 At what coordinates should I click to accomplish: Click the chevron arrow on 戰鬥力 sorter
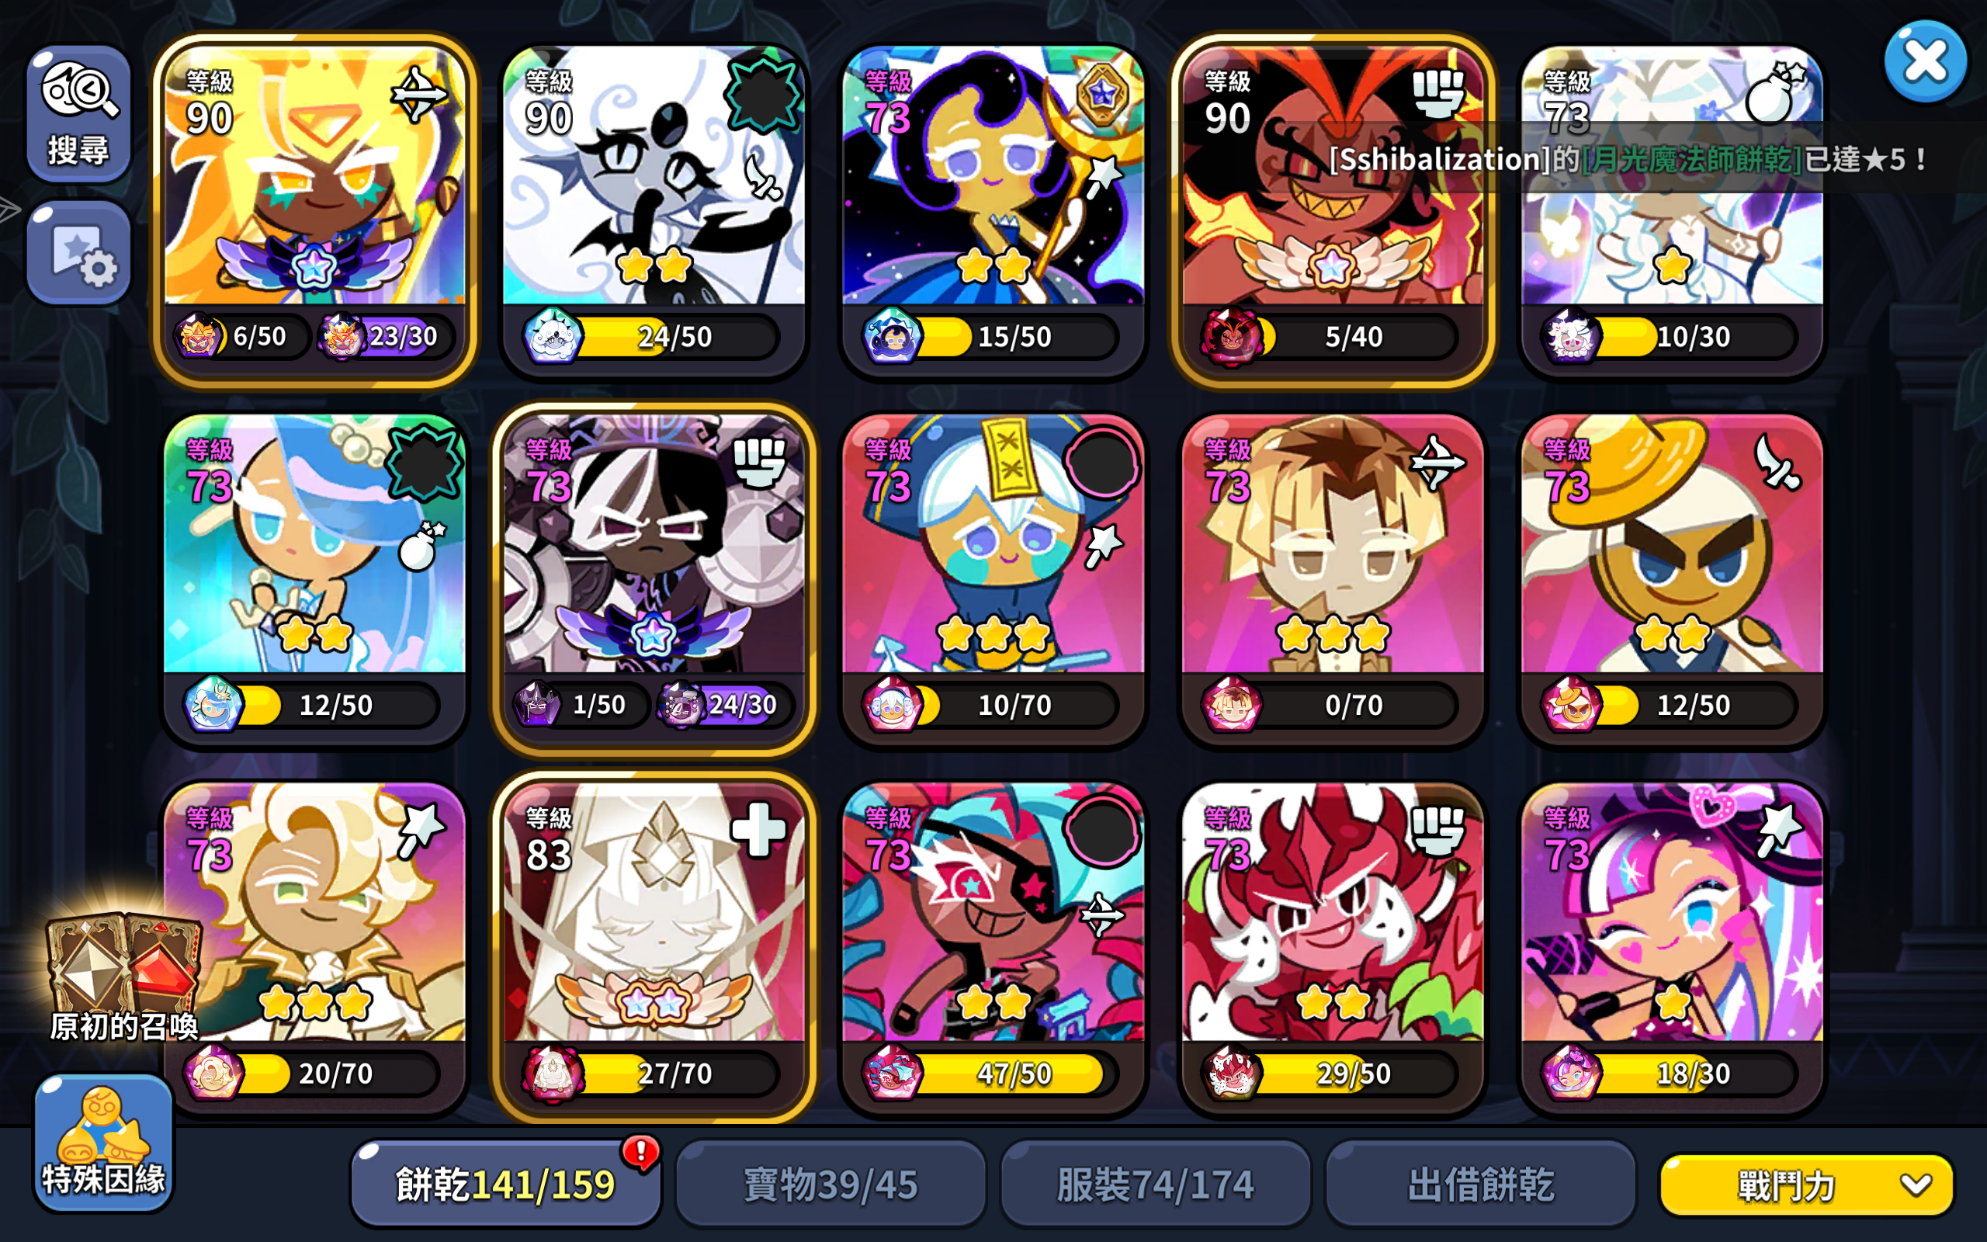pos(1916,1185)
